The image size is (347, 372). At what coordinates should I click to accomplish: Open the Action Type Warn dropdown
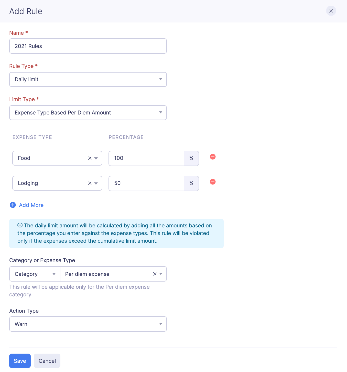[x=88, y=324]
